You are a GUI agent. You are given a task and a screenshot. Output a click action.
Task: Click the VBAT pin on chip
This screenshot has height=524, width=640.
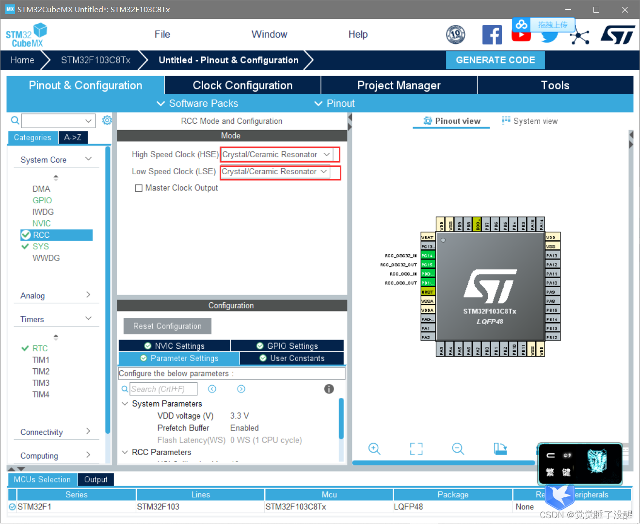(x=428, y=237)
